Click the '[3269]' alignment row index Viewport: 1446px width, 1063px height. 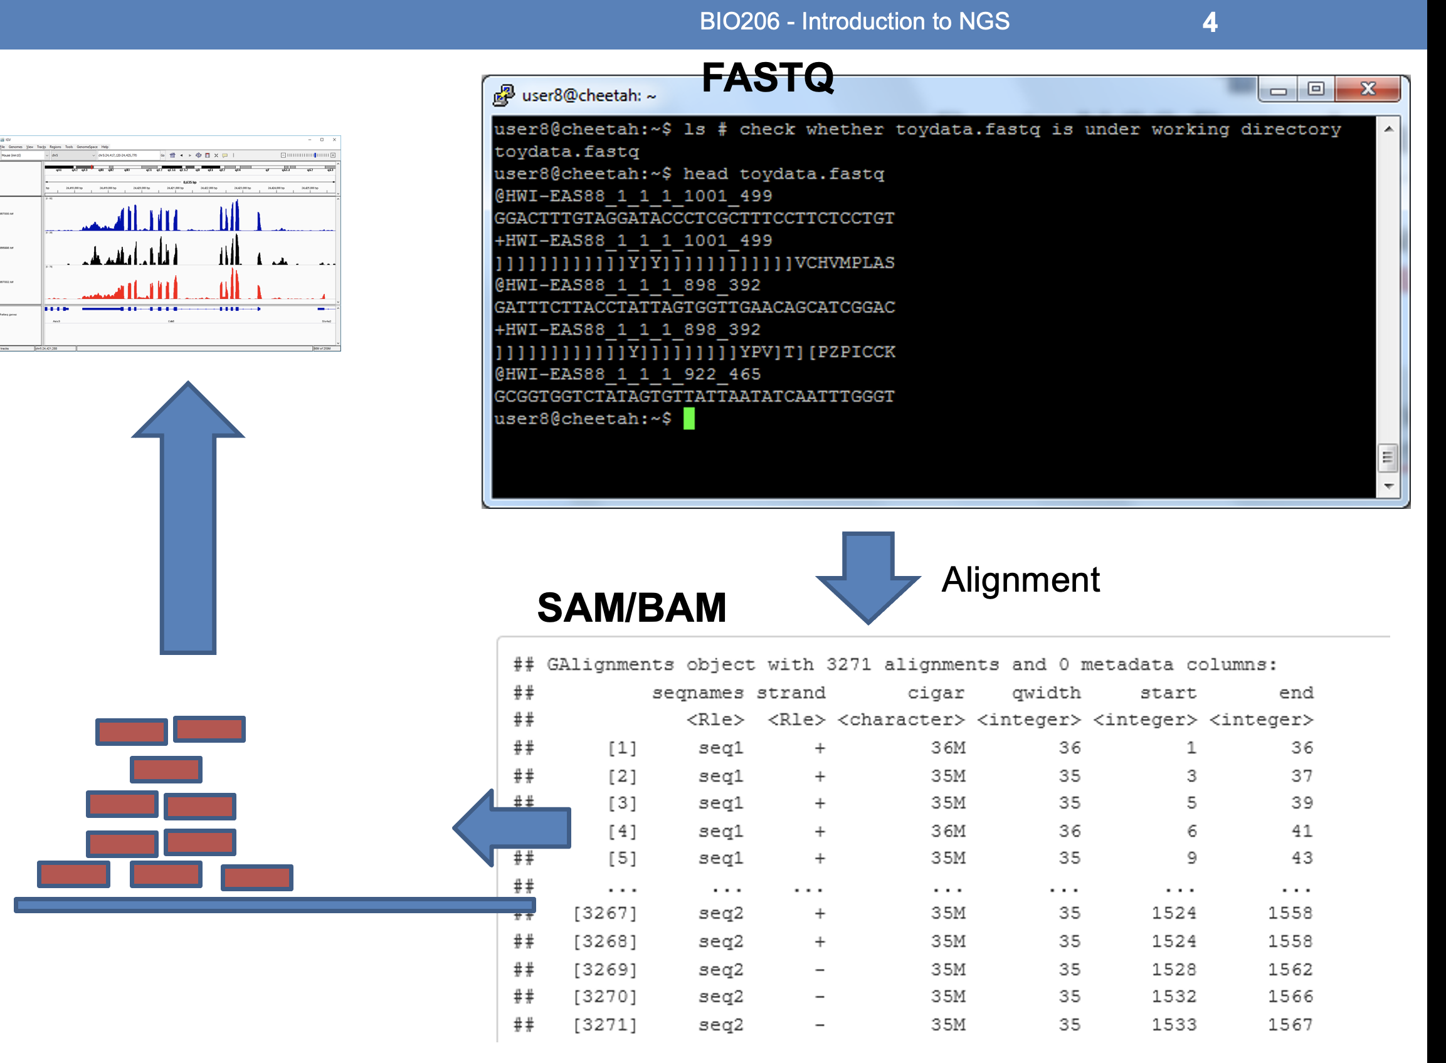pos(604,969)
